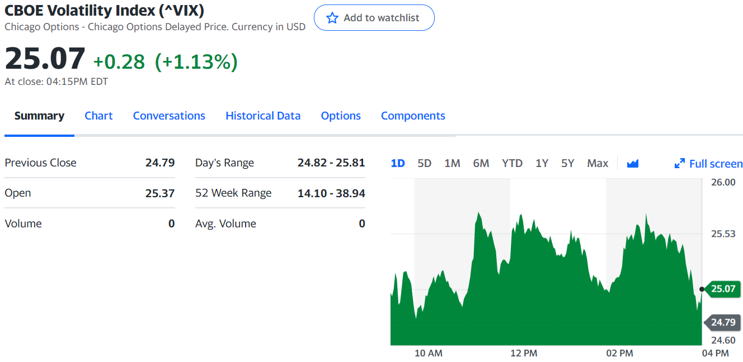Viewport: 743px width, 362px height.
Task: Show the YTD chart range
Action: pos(512,163)
